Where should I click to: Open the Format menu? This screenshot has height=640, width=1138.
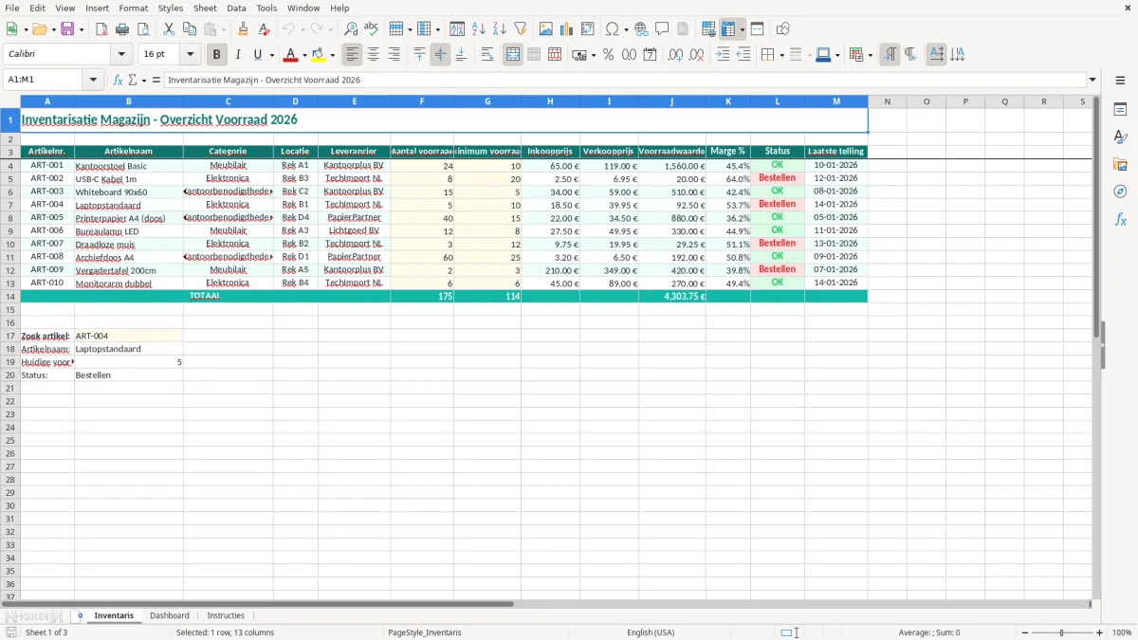click(134, 8)
